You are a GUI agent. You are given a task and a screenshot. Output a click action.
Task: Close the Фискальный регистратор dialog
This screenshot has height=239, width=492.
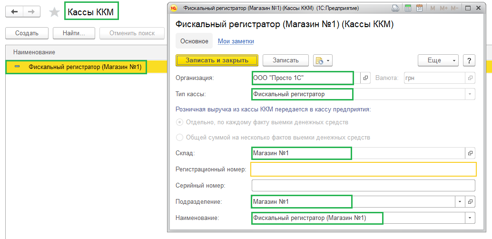coord(479,8)
